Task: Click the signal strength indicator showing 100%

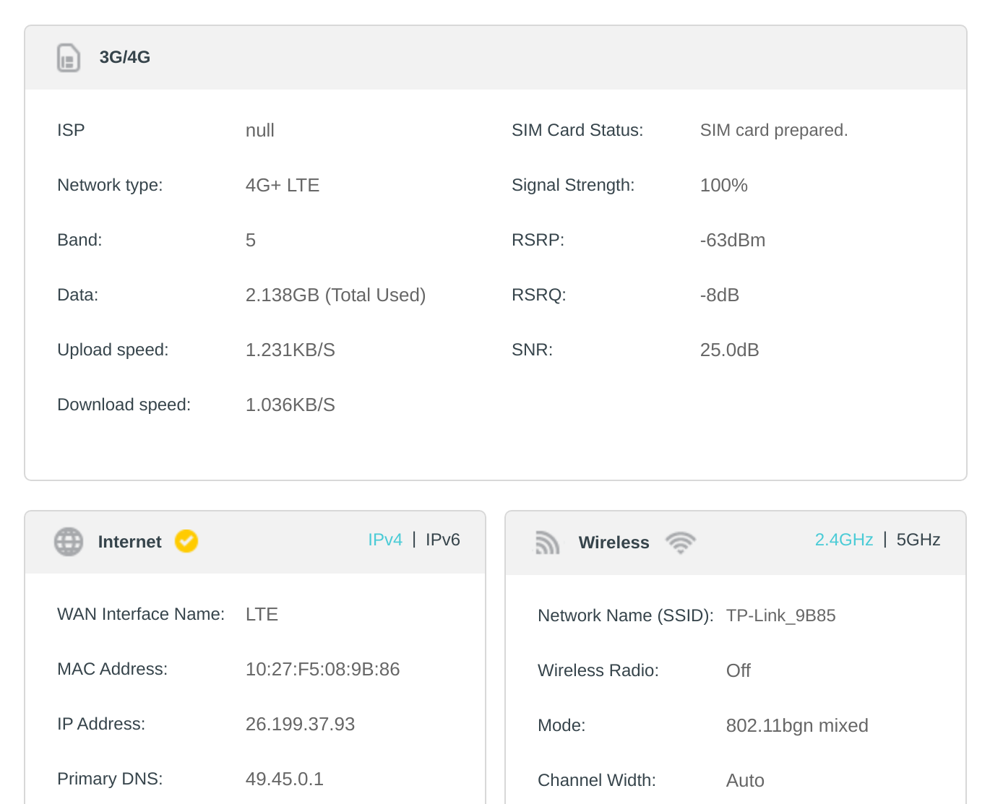Action: tap(723, 185)
